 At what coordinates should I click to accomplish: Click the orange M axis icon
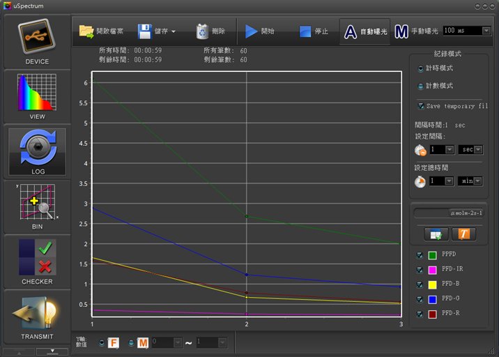click(x=143, y=343)
